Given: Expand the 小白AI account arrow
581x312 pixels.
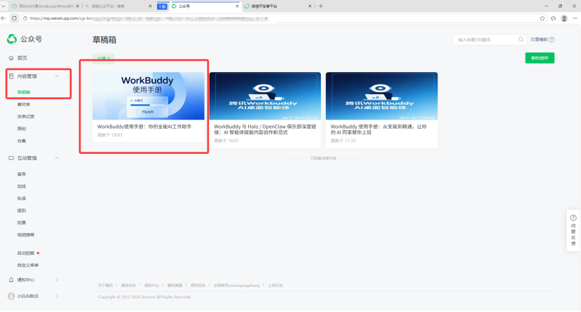Looking at the screenshot, I should pyautogui.click(x=57, y=296).
